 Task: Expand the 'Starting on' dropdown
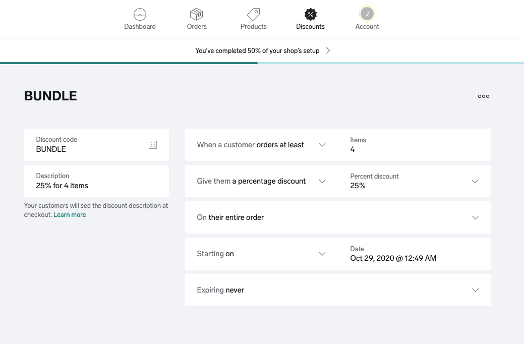tap(322, 254)
